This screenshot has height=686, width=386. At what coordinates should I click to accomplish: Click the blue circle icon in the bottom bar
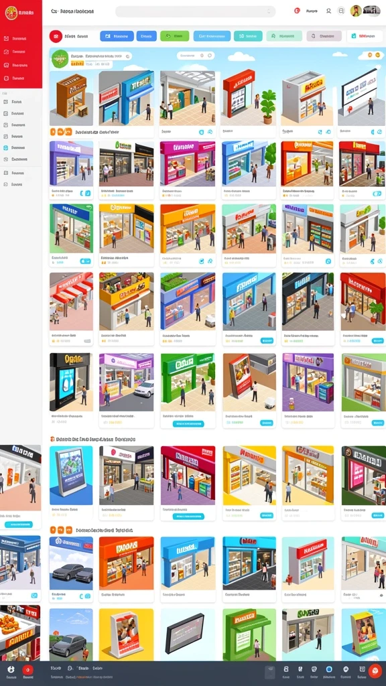[x=329, y=669]
